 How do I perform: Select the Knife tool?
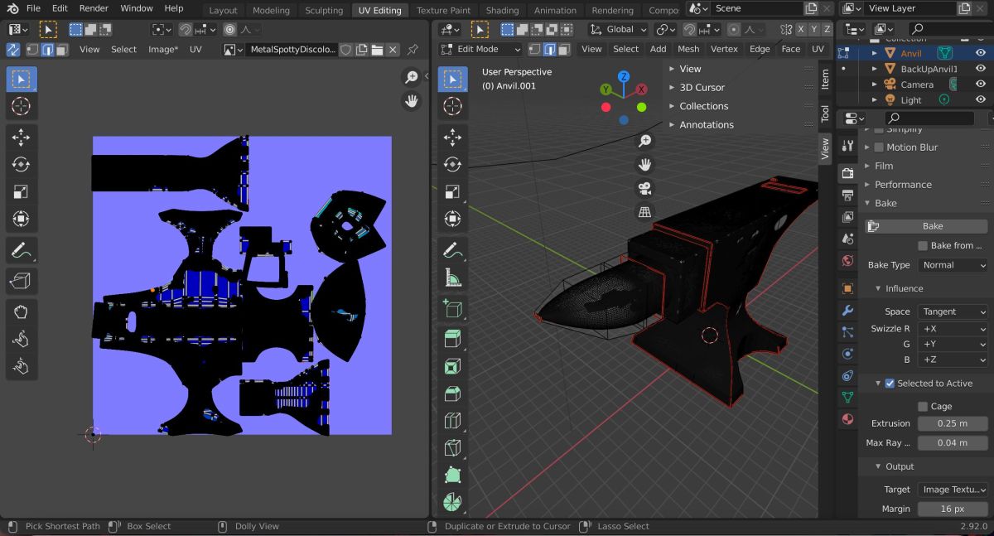(x=452, y=448)
